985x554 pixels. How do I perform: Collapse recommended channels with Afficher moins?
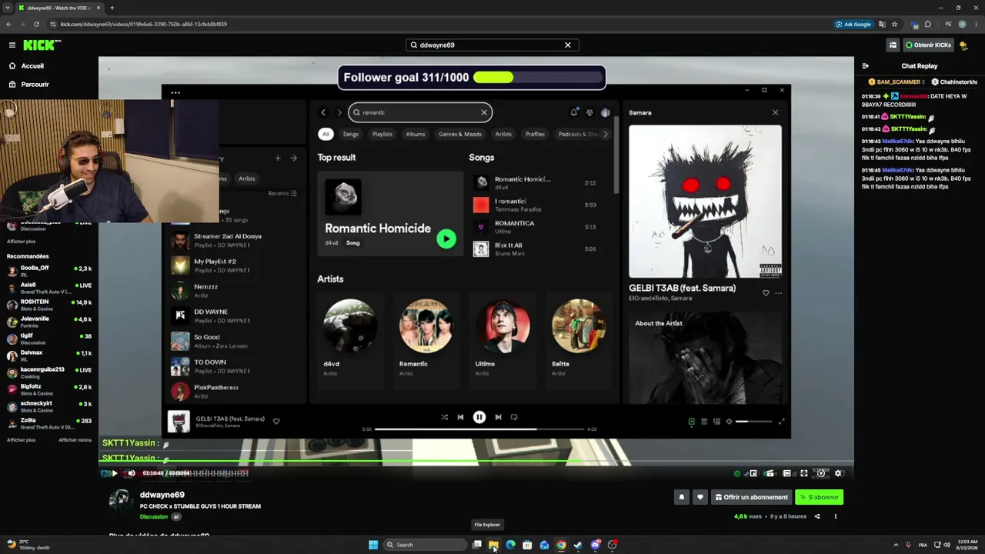tap(75, 440)
